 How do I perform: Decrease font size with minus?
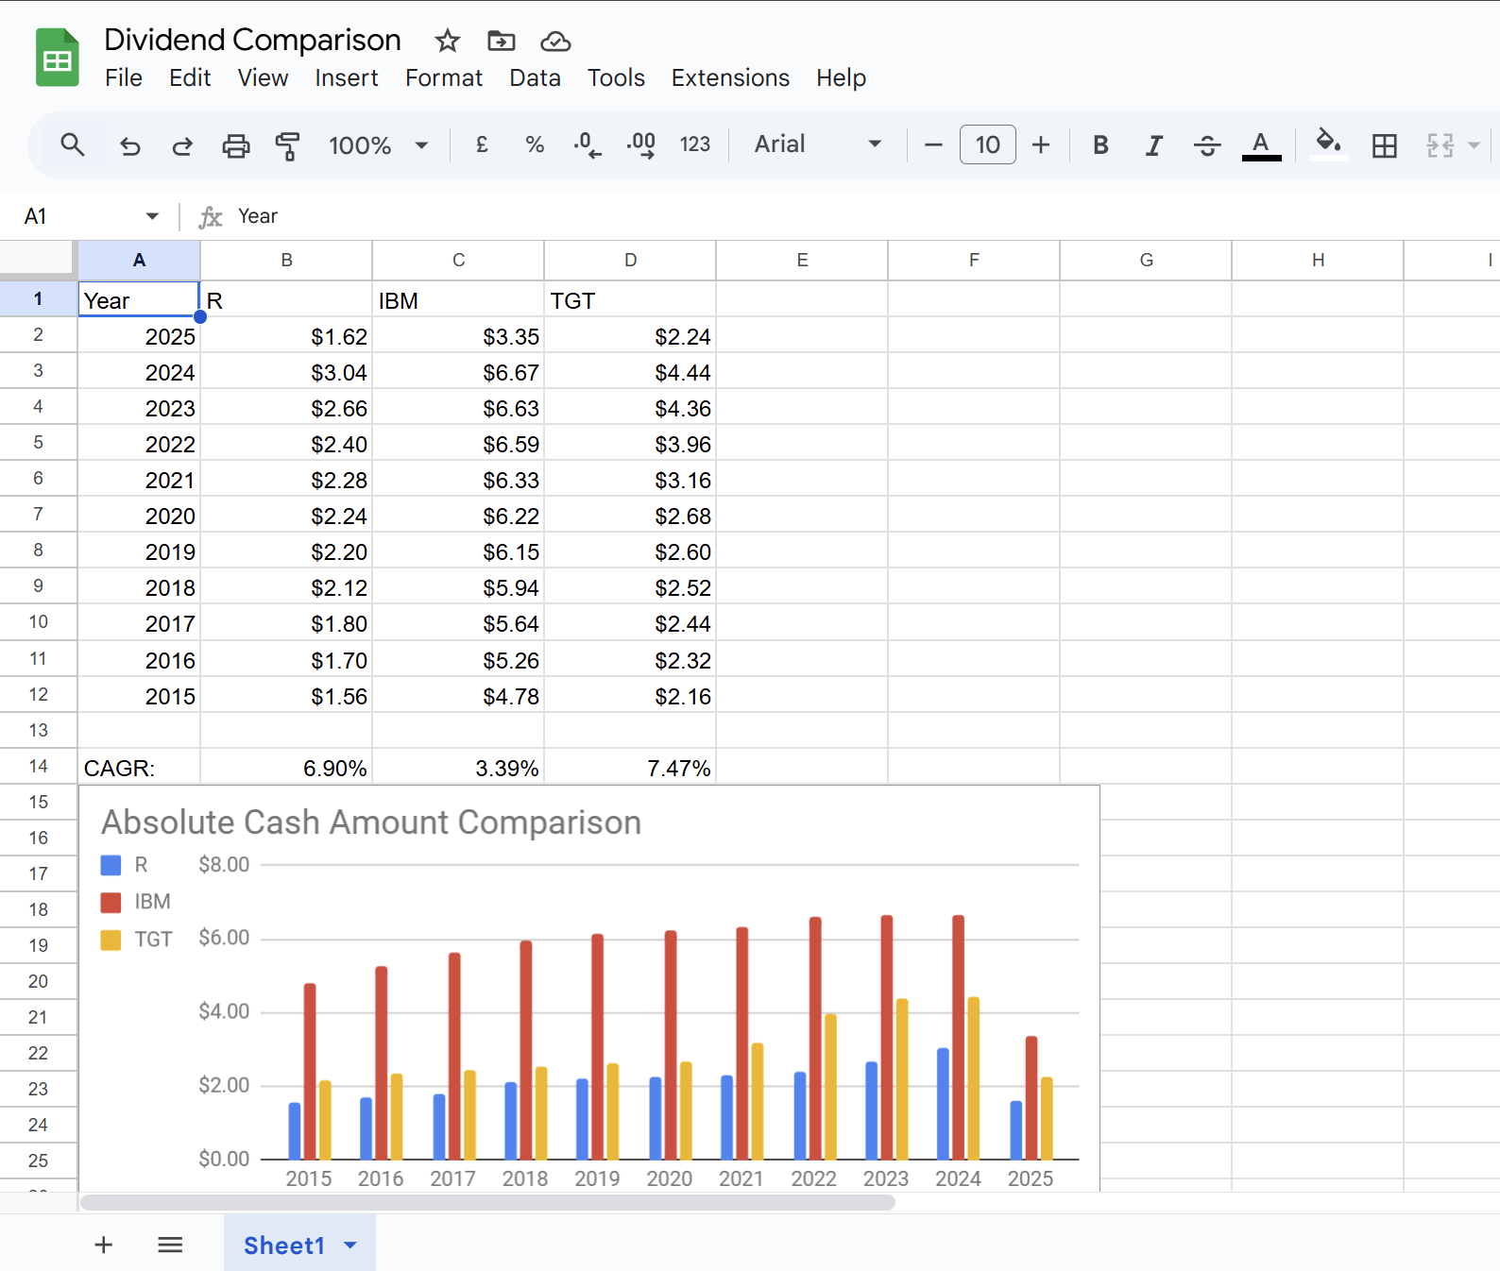pos(933,144)
